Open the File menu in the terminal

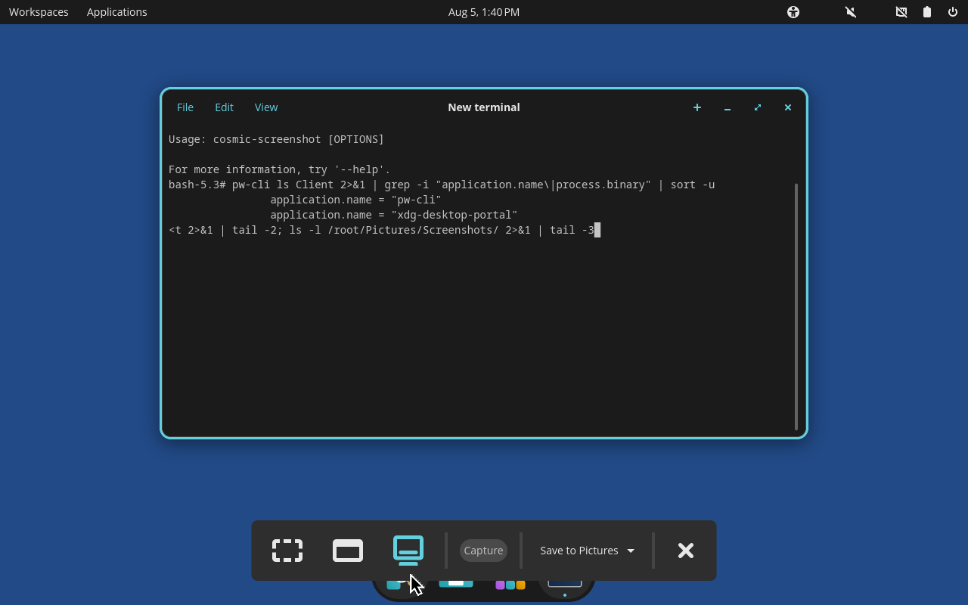coord(185,107)
